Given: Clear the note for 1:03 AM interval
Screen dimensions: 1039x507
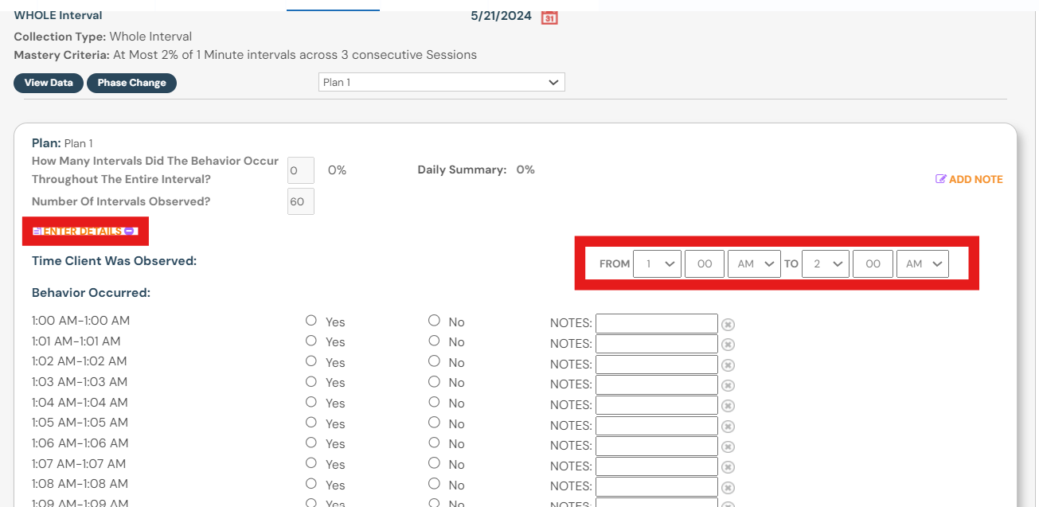Looking at the screenshot, I should tap(728, 385).
